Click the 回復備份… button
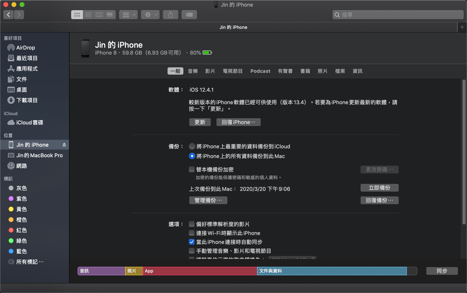 (x=379, y=200)
